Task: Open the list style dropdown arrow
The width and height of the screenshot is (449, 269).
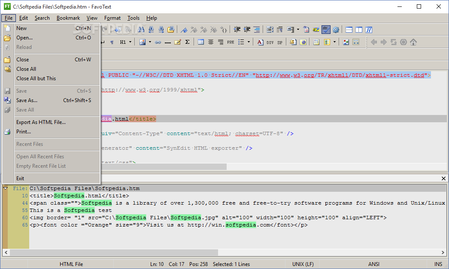Action: coord(249,42)
